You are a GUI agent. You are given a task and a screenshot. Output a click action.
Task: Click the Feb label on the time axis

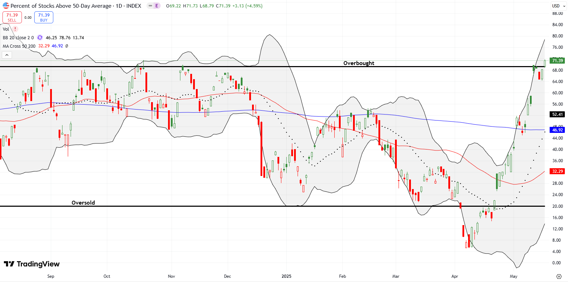click(x=342, y=276)
